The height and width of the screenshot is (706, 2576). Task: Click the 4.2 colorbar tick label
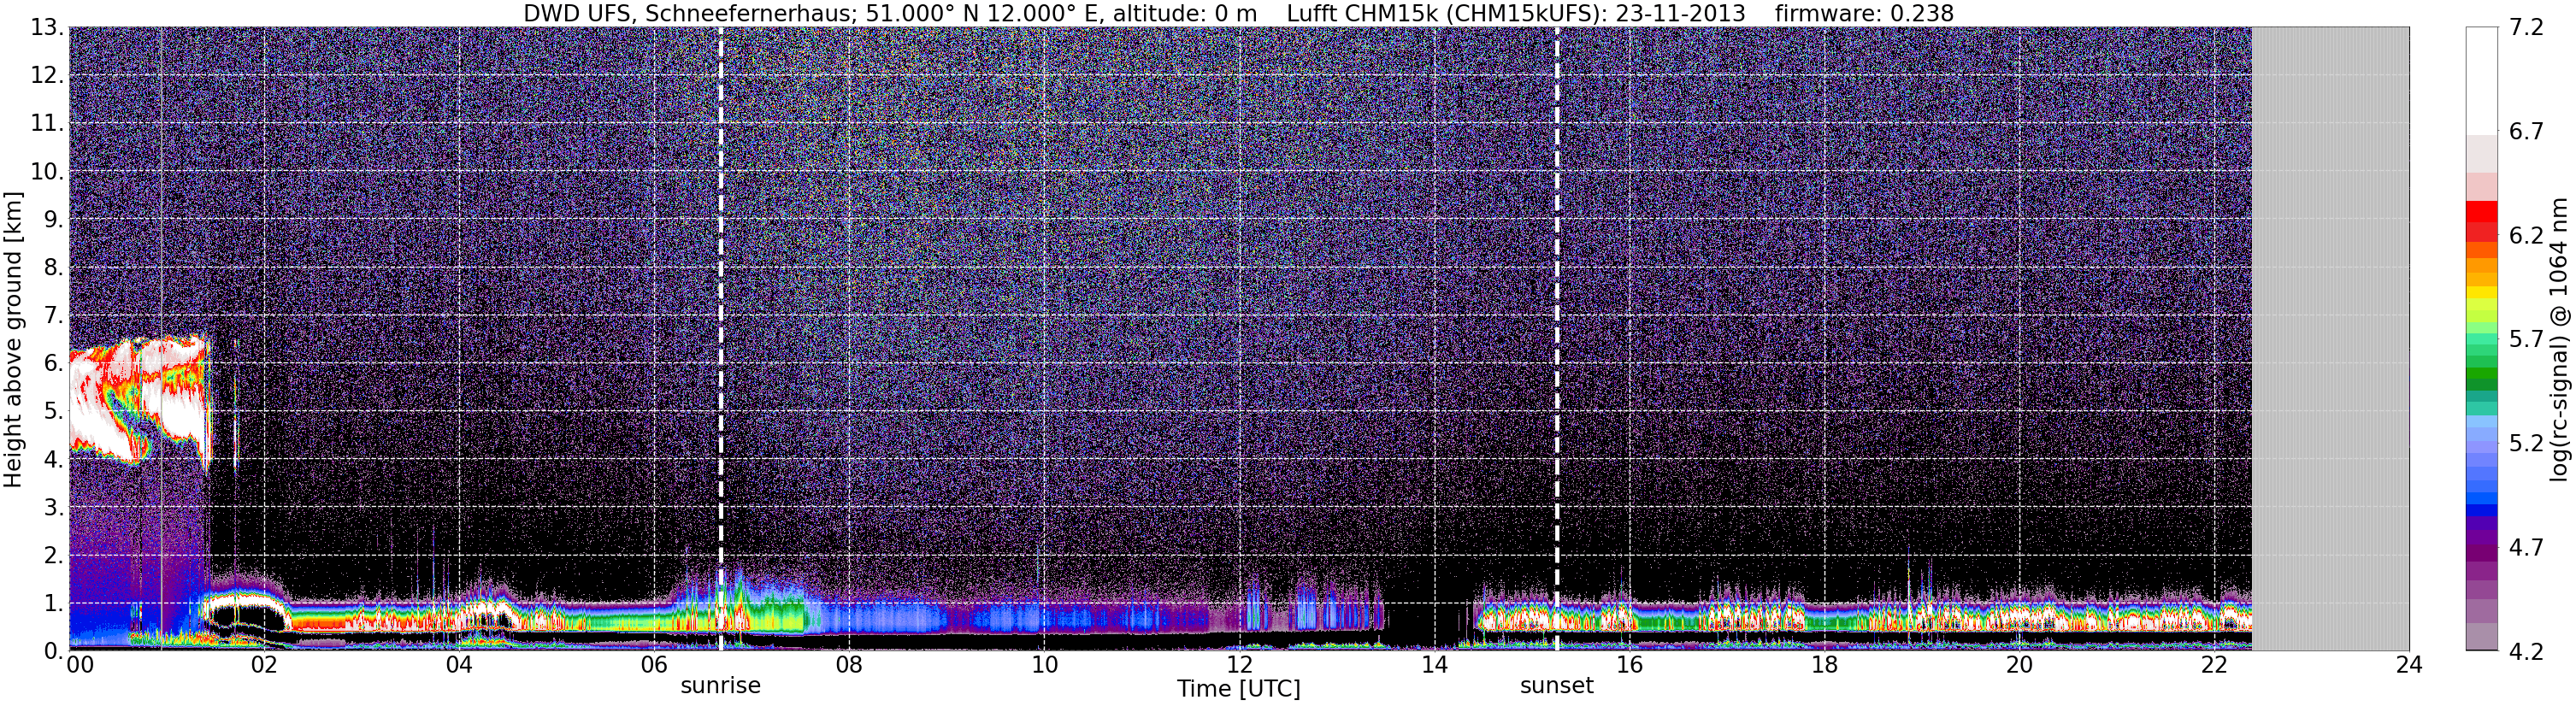click(x=2526, y=652)
